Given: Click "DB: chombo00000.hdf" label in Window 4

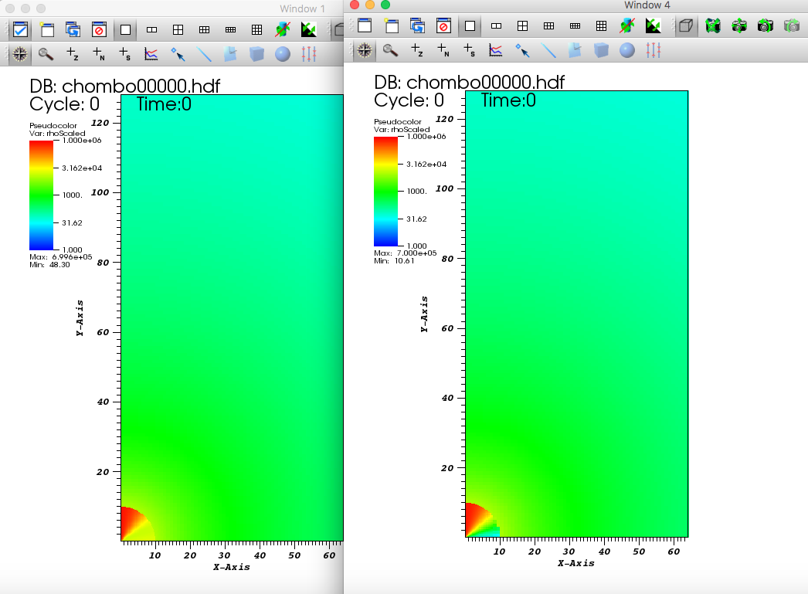Looking at the screenshot, I should pos(470,83).
